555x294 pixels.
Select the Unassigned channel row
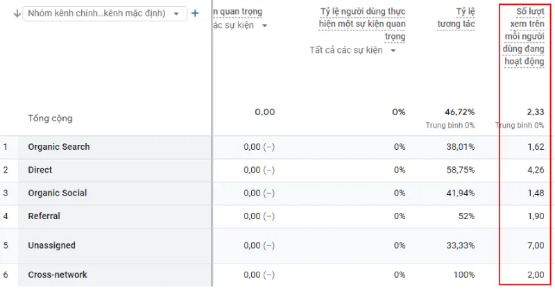(52, 245)
